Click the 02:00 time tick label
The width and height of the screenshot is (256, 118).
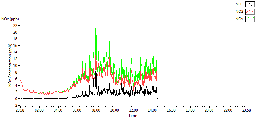click(x=39, y=110)
